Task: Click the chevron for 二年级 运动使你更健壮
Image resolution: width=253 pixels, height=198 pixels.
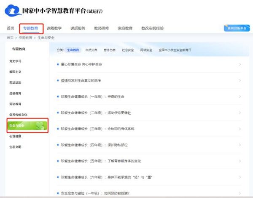Action: pos(240,113)
